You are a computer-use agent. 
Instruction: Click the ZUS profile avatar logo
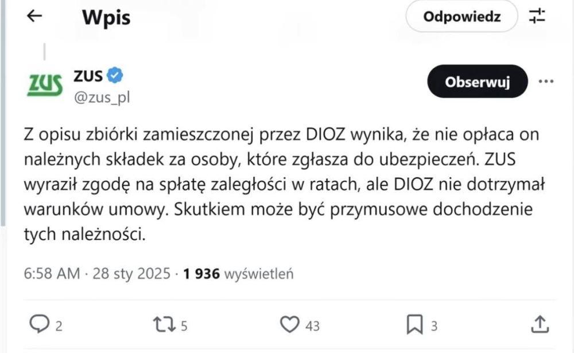tap(45, 87)
